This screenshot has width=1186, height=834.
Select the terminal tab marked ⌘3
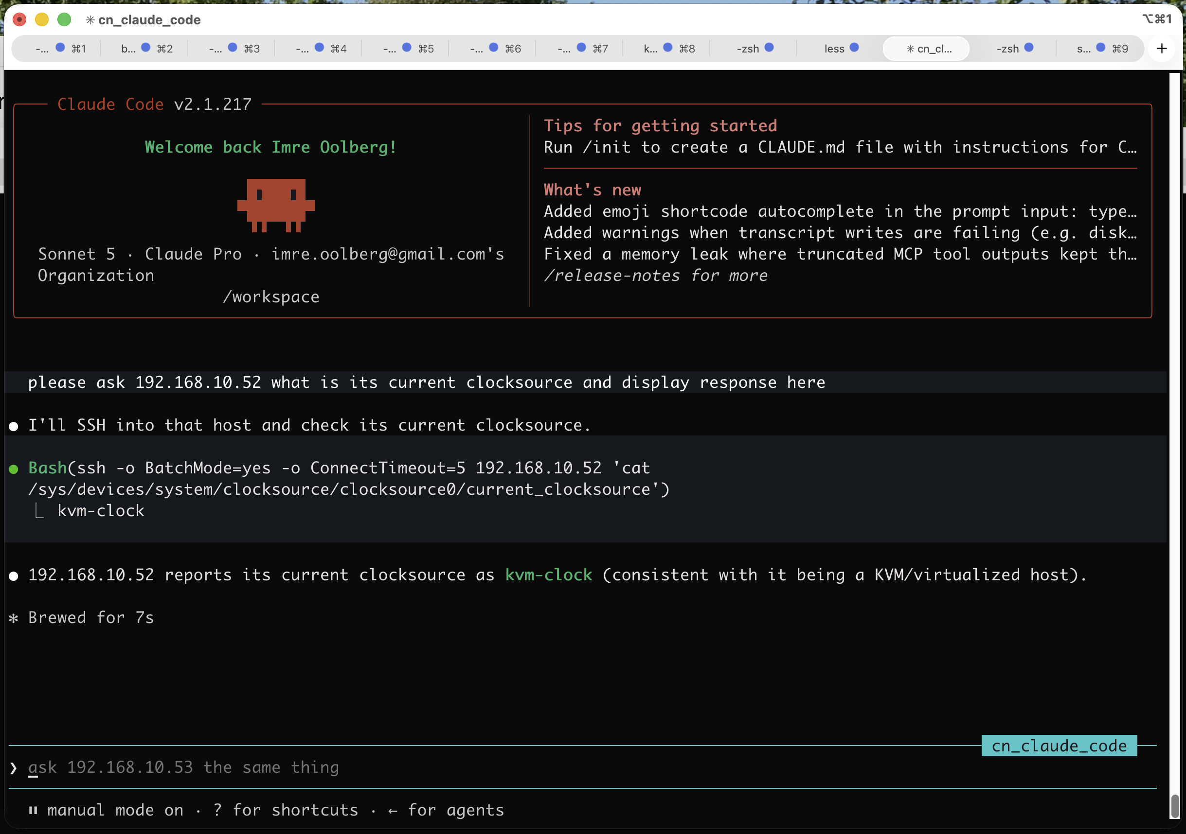pyautogui.click(x=234, y=49)
